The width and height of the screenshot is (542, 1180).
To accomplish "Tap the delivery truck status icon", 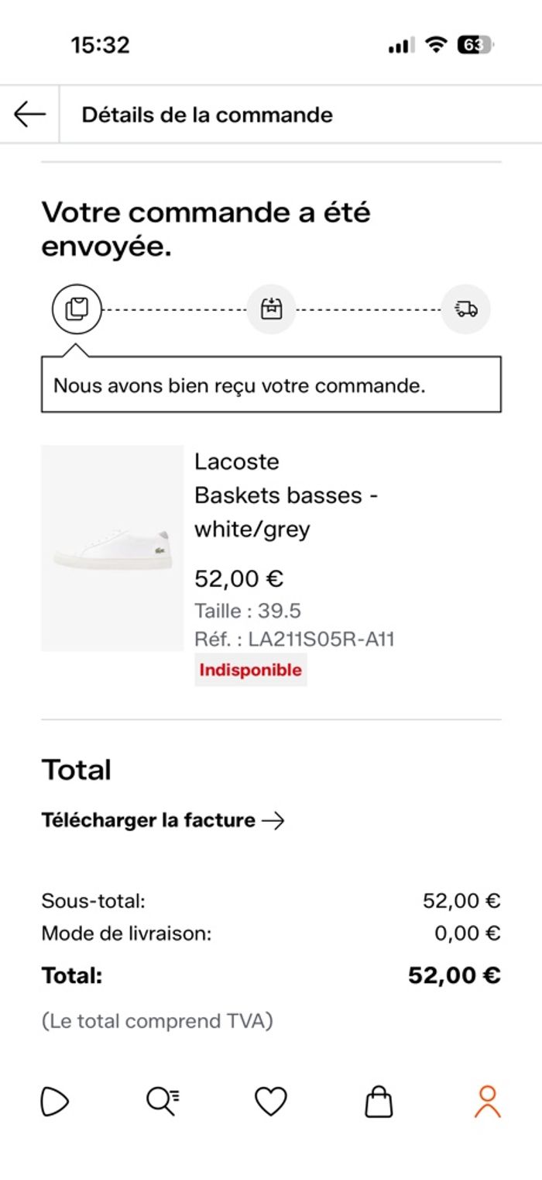I will (466, 309).
